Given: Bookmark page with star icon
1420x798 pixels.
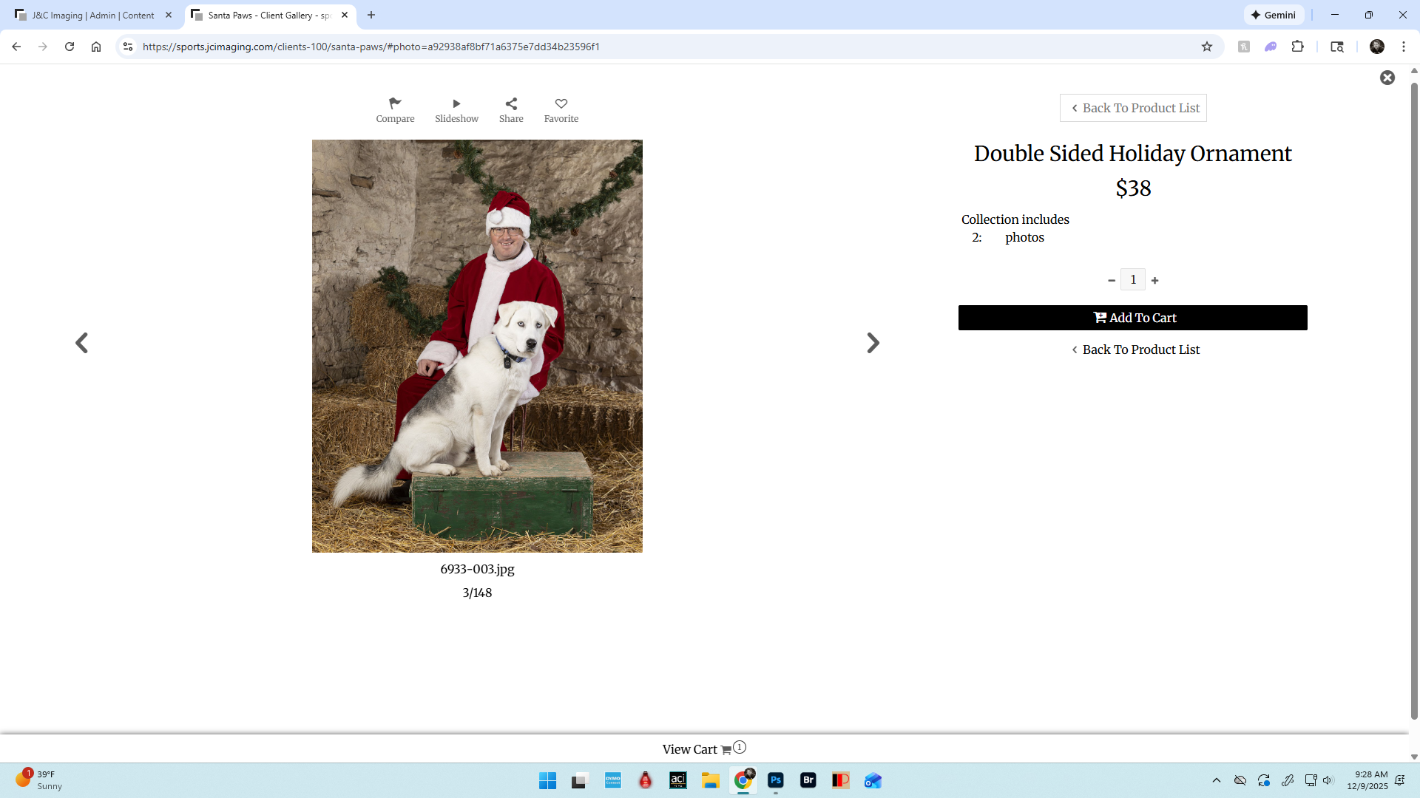Looking at the screenshot, I should 1207,47.
